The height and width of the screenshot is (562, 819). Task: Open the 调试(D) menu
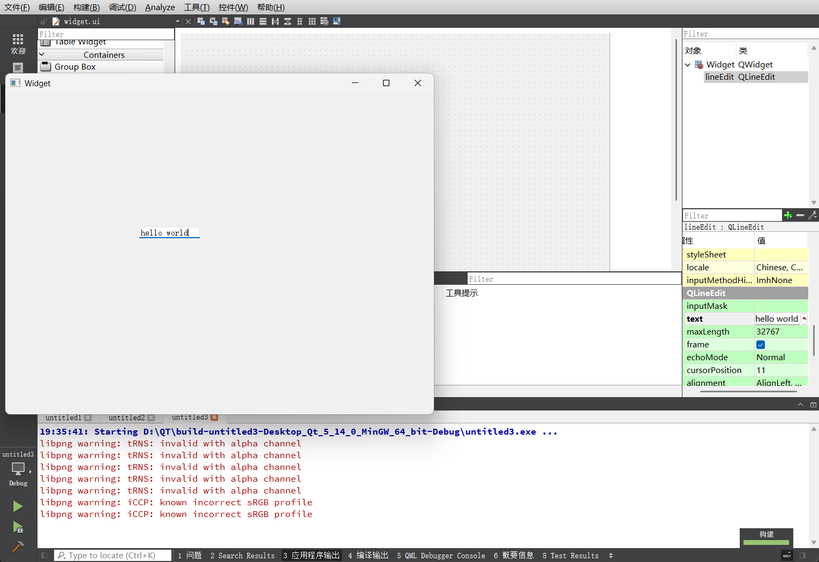(123, 7)
